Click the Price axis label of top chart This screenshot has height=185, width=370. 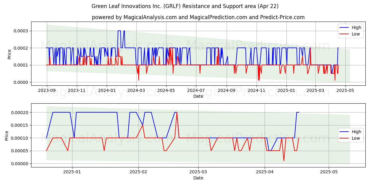pos(9,54)
